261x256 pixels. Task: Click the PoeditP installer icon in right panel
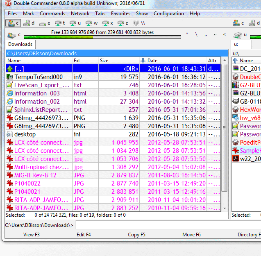tap(236, 142)
